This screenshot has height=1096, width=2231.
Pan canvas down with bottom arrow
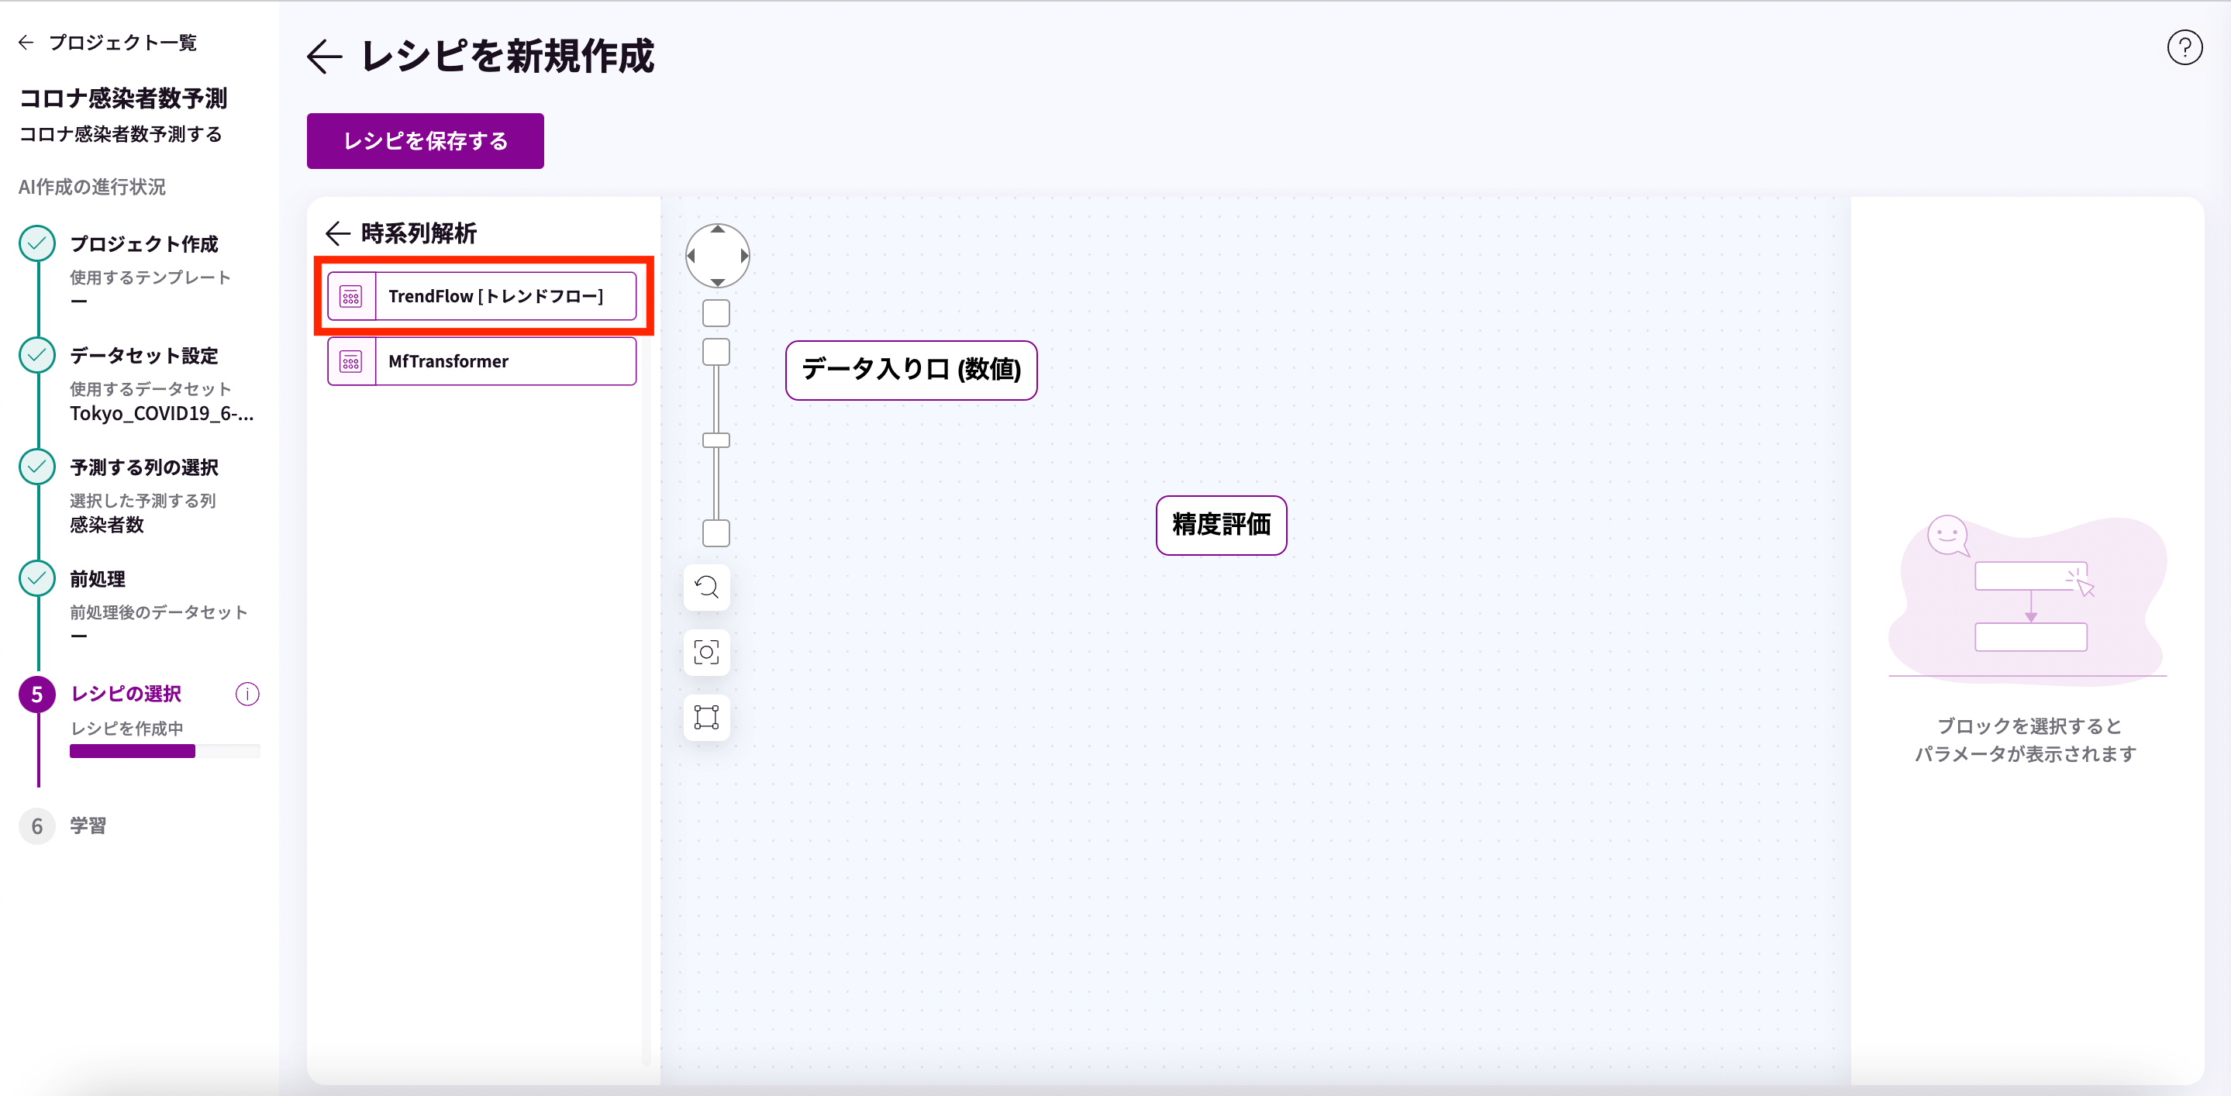tap(718, 282)
